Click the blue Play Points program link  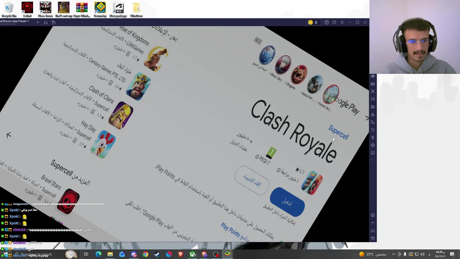point(235,232)
